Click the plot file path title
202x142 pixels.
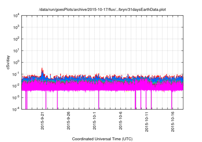pyautogui.click(x=102, y=10)
